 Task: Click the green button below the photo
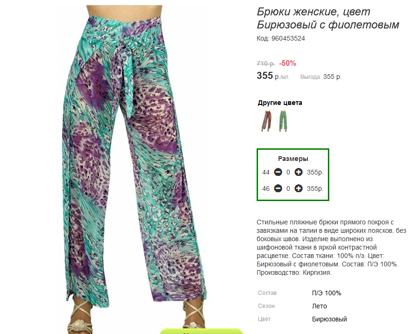tap(201, 331)
